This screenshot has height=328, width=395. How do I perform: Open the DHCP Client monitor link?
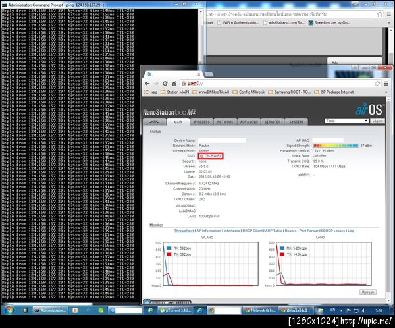[252, 231]
